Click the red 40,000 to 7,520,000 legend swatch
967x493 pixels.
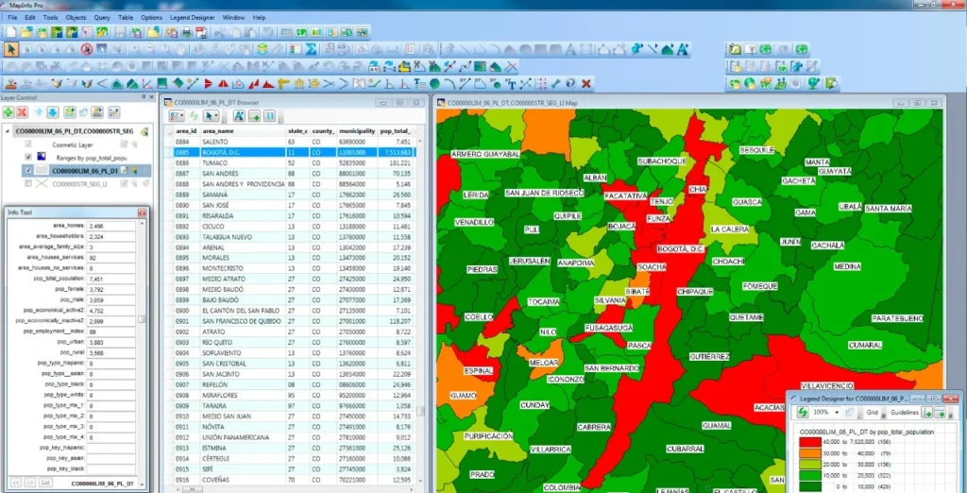click(810, 442)
